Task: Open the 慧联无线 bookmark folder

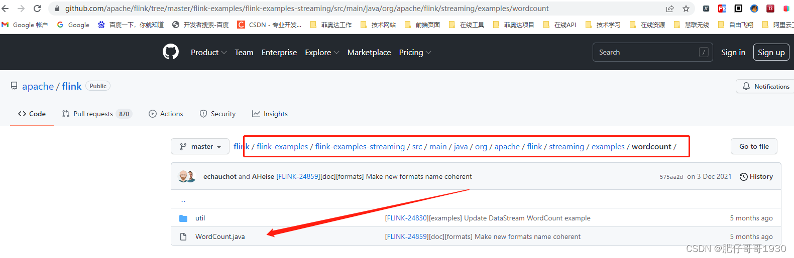Action: [x=692, y=25]
